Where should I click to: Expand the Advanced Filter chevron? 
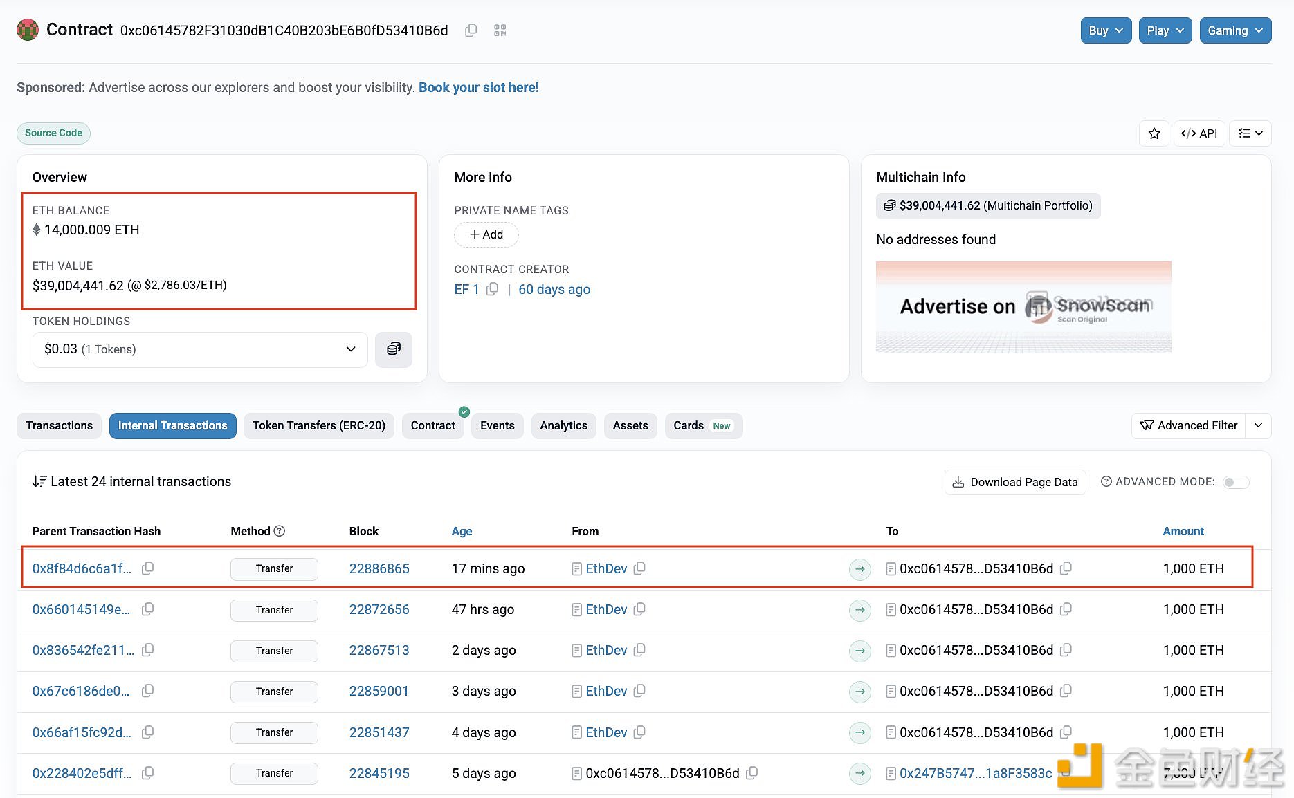coord(1258,425)
